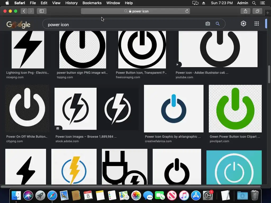Click the creativefabrica.com source link
Viewport: 271px width, 203px height.
tap(158, 141)
